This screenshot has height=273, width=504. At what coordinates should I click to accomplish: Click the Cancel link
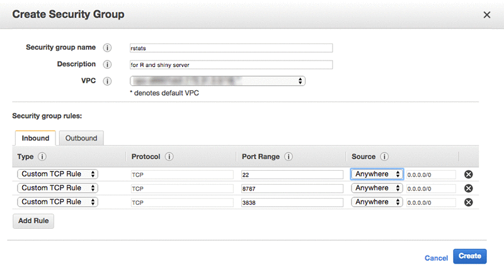[x=436, y=258]
